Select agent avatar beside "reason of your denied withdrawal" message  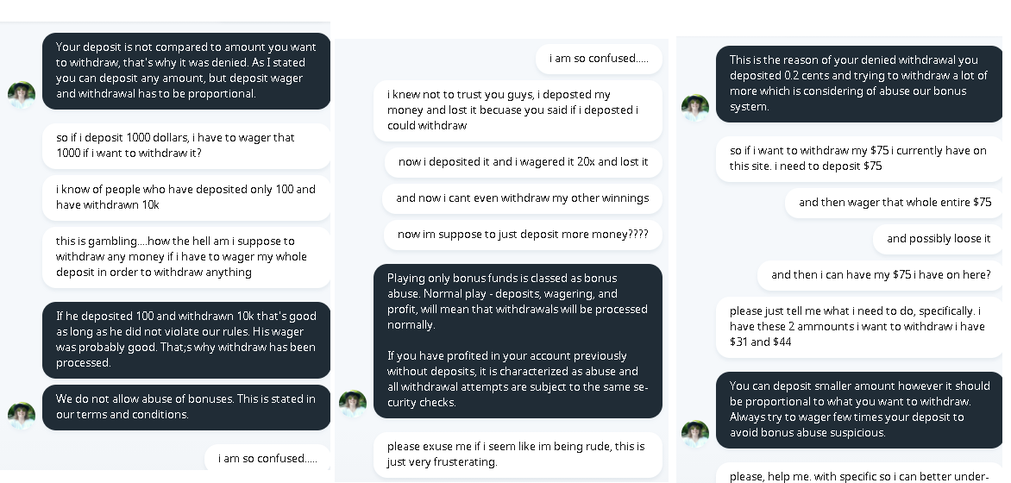click(x=695, y=108)
